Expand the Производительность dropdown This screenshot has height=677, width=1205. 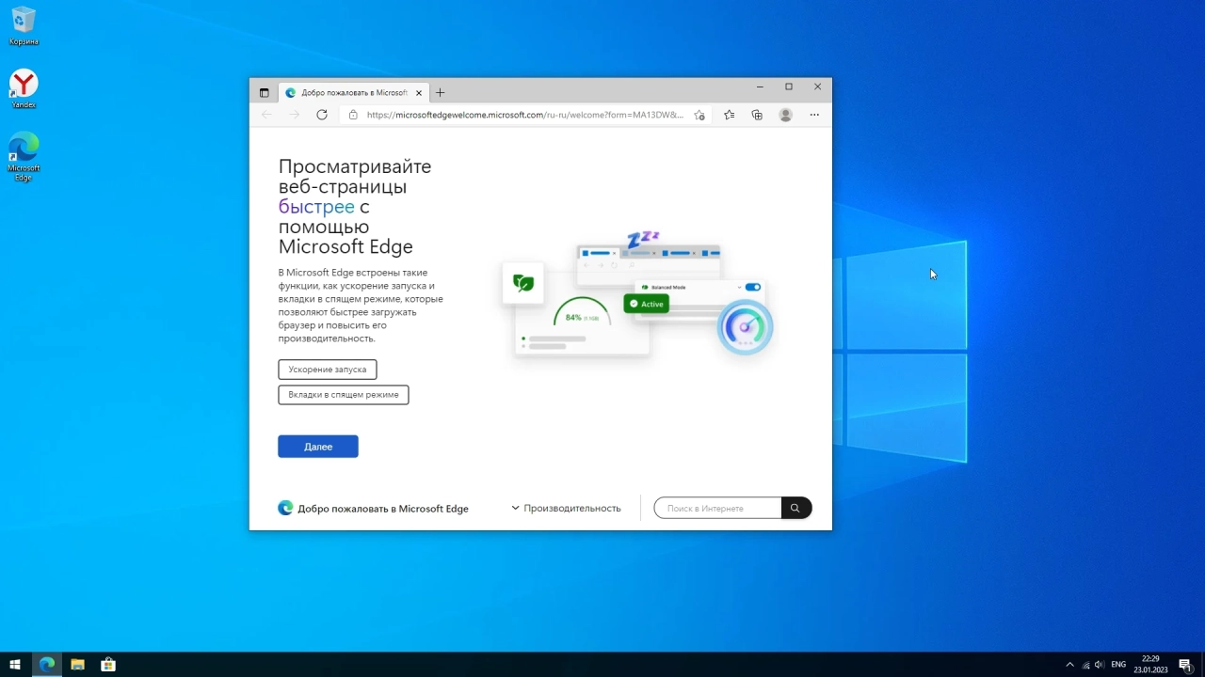coord(566,508)
